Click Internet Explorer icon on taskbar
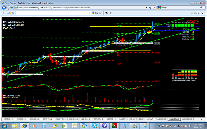The height and width of the screenshot is (129, 207). [x=25, y=126]
